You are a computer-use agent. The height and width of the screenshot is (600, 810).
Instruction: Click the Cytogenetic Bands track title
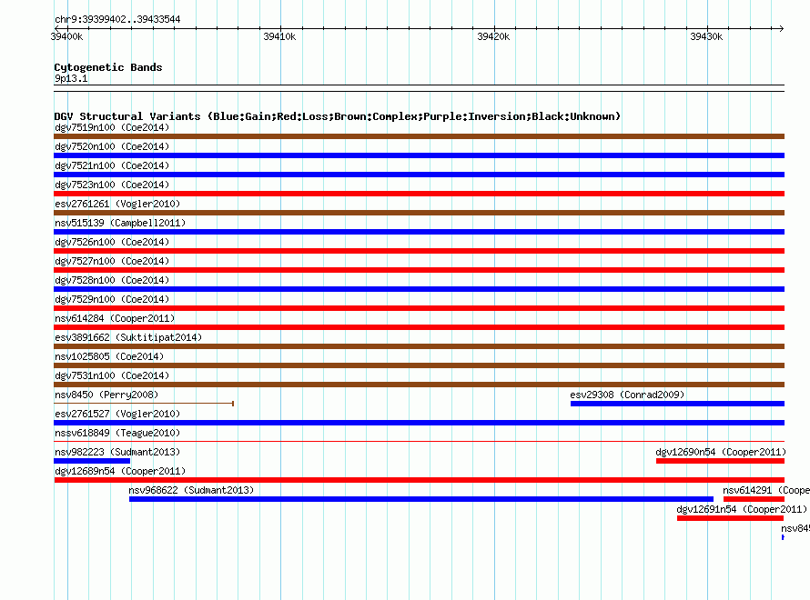tap(108, 67)
